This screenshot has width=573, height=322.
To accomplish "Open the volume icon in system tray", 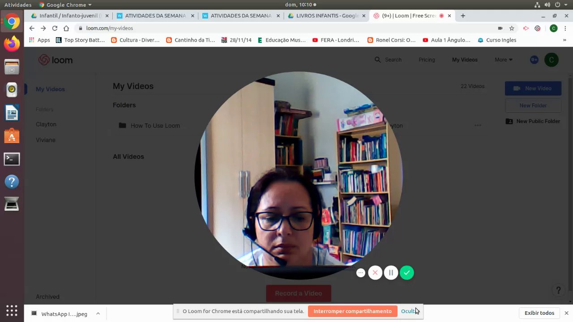I will tap(548, 4).
